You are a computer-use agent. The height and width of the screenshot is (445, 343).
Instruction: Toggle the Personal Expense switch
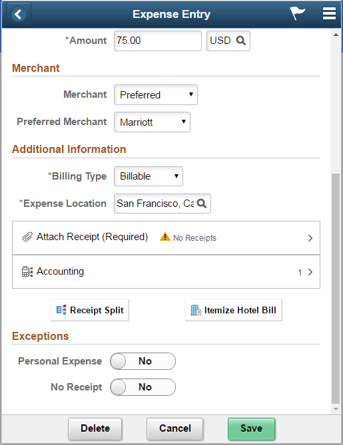[x=143, y=361]
